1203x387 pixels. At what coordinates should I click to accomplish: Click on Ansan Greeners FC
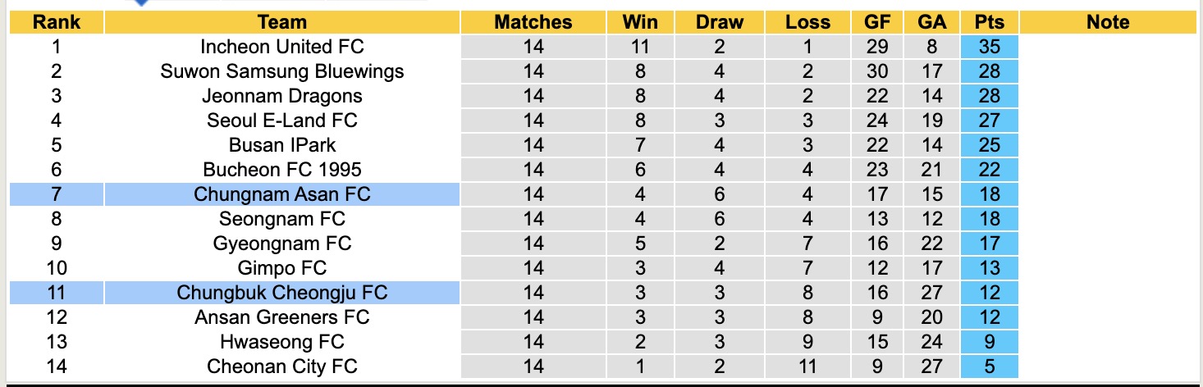[x=281, y=317]
